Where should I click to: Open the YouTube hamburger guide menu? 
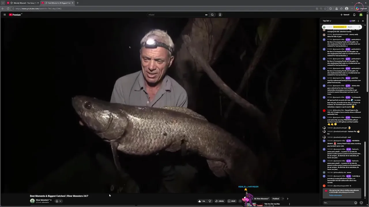pos(5,15)
